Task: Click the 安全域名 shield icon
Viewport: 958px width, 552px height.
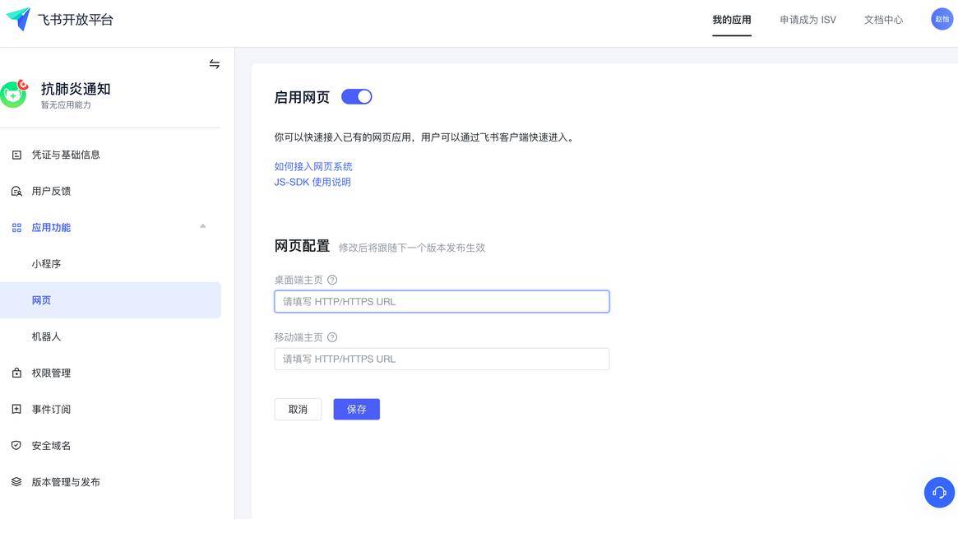Action: point(16,445)
